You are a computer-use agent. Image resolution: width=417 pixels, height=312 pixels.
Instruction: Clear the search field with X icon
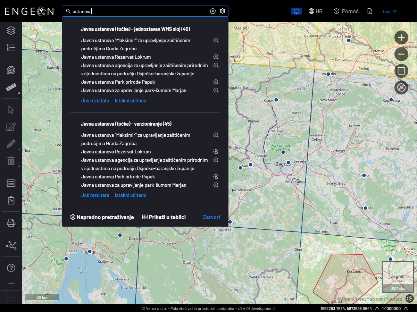(213, 11)
